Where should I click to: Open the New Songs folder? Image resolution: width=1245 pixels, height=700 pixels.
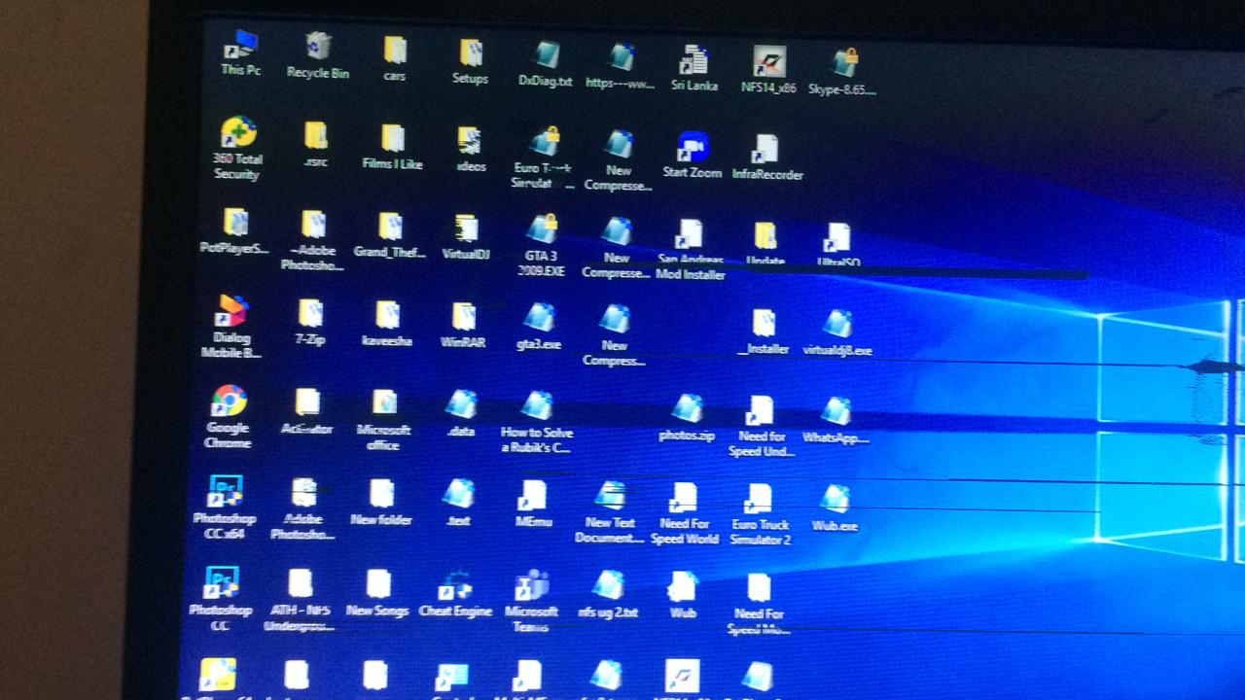tap(377, 595)
